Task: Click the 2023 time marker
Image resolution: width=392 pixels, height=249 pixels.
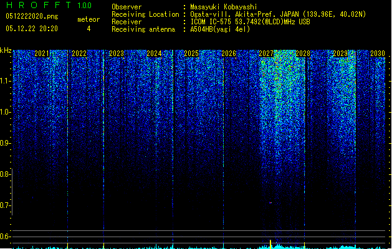Action: 117,54
